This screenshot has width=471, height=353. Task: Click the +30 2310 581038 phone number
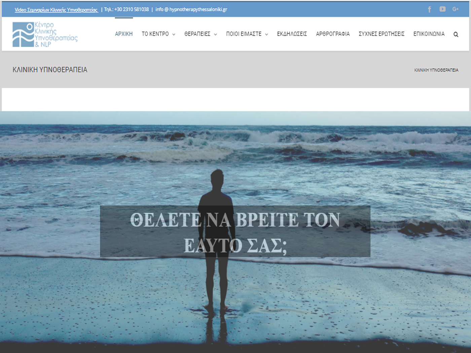coord(131,9)
